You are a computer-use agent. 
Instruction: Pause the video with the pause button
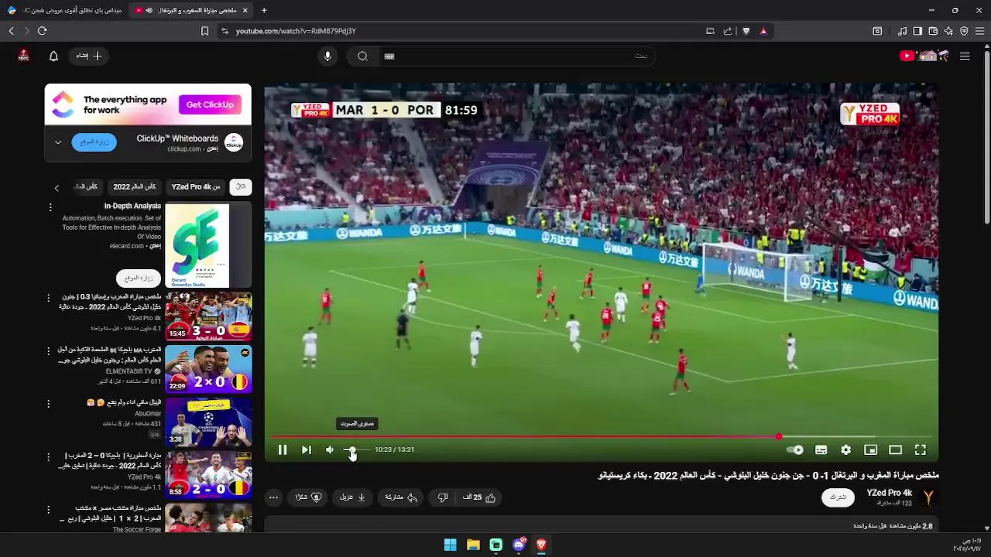(x=283, y=449)
